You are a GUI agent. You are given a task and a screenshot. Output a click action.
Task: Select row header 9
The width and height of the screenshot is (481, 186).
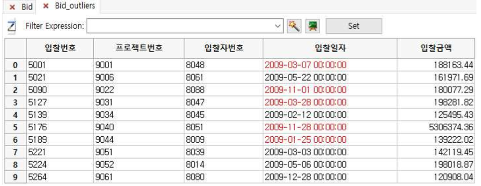click(15, 177)
